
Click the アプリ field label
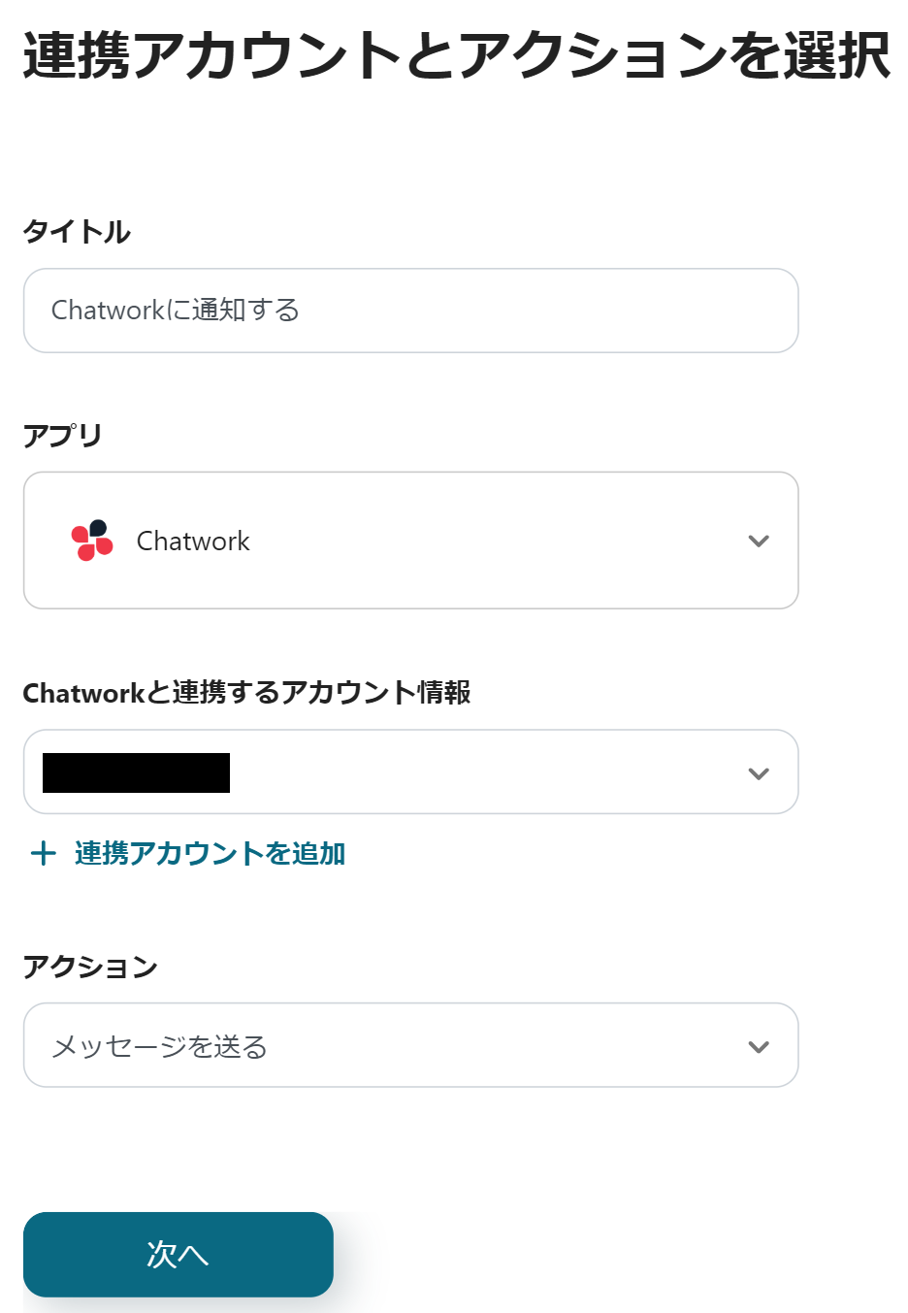coord(62,435)
